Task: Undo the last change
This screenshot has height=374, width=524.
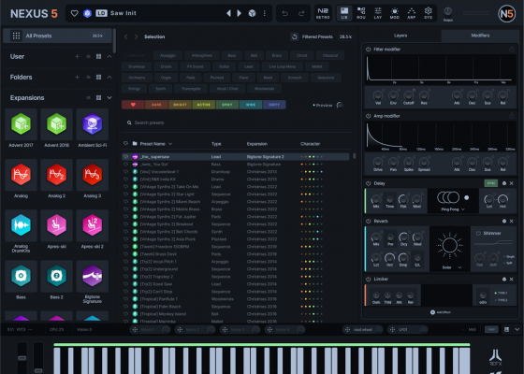Action: [x=285, y=13]
